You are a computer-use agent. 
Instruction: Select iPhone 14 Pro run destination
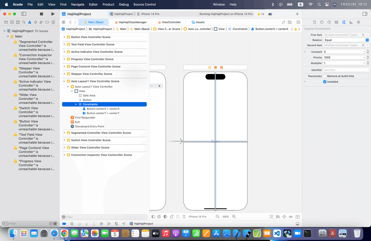click(x=150, y=14)
